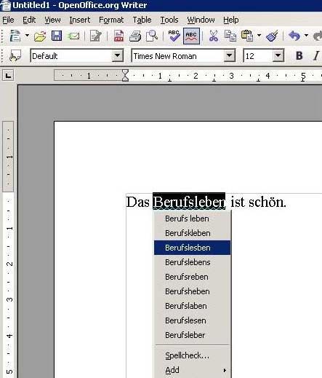
Task: Click the OpenOffice Writer title bar icon
Action: click(x=5, y=5)
